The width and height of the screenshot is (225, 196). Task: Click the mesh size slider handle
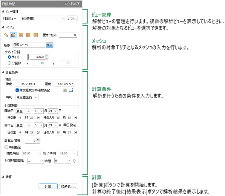tap(28, 57)
